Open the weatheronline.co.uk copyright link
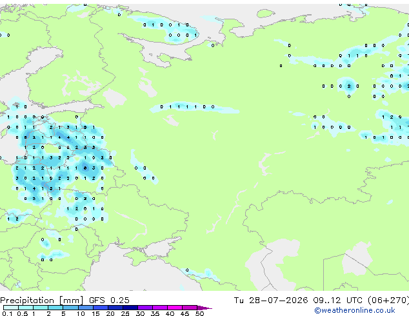This screenshot has width=409, height=316. click(354, 310)
